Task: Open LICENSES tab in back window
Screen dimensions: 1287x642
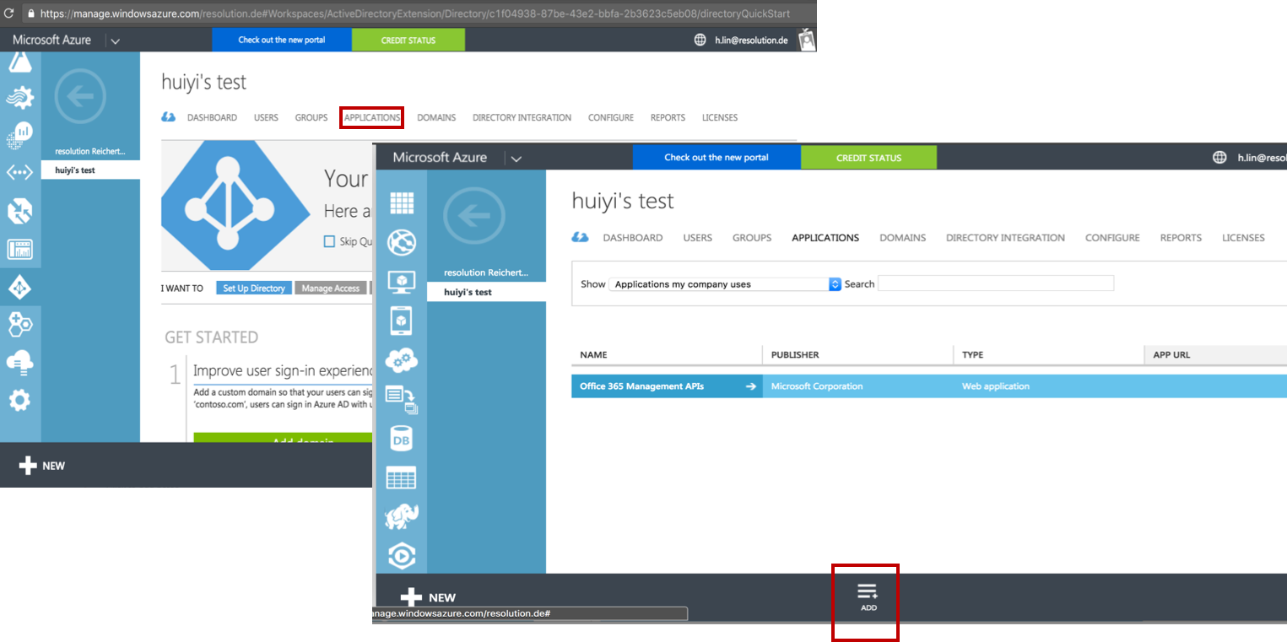Action: [720, 117]
